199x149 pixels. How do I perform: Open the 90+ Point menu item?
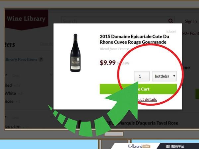pos(191,33)
